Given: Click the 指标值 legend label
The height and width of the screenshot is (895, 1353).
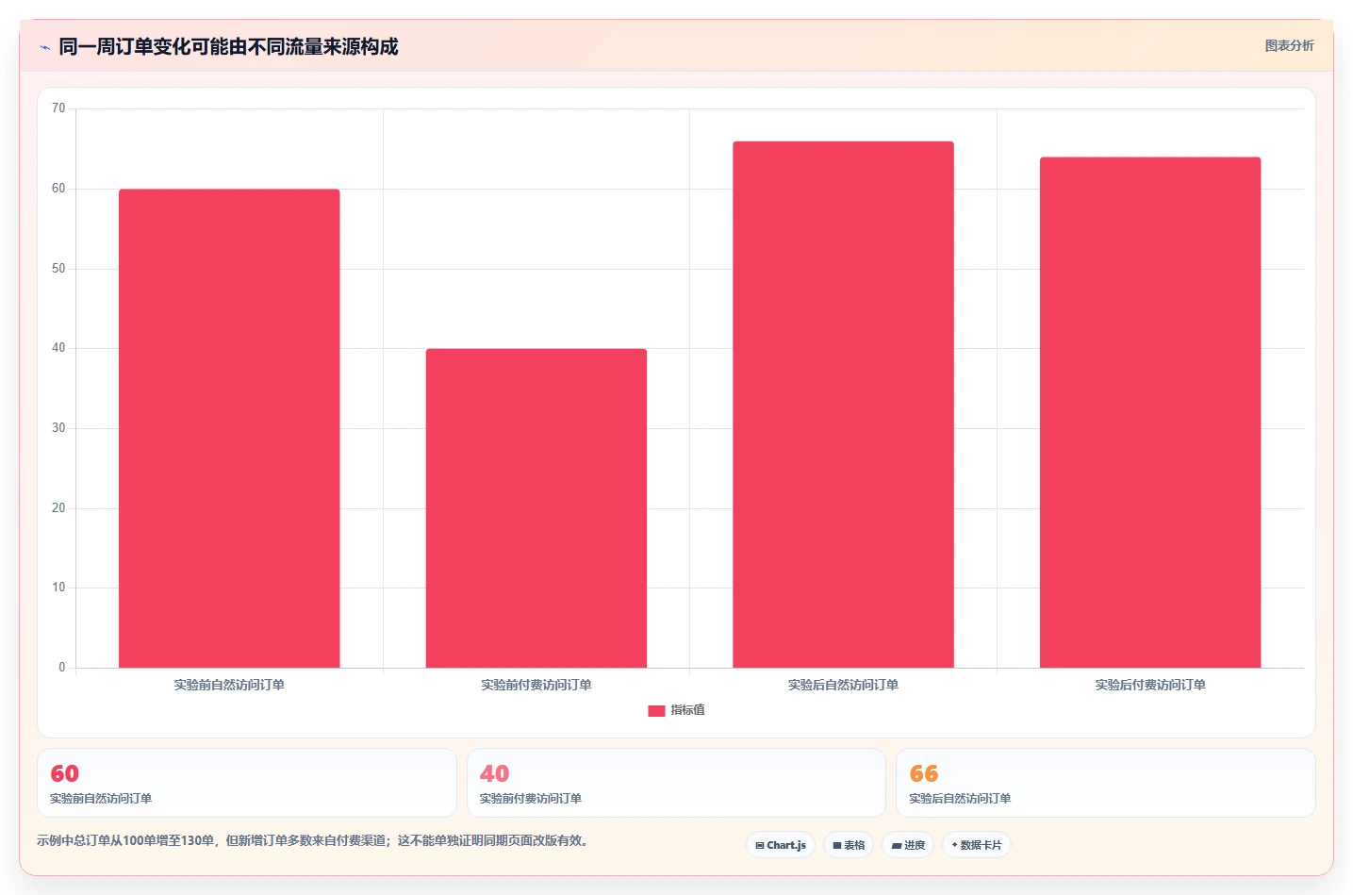Looking at the screenshot, I should (687, 710).
